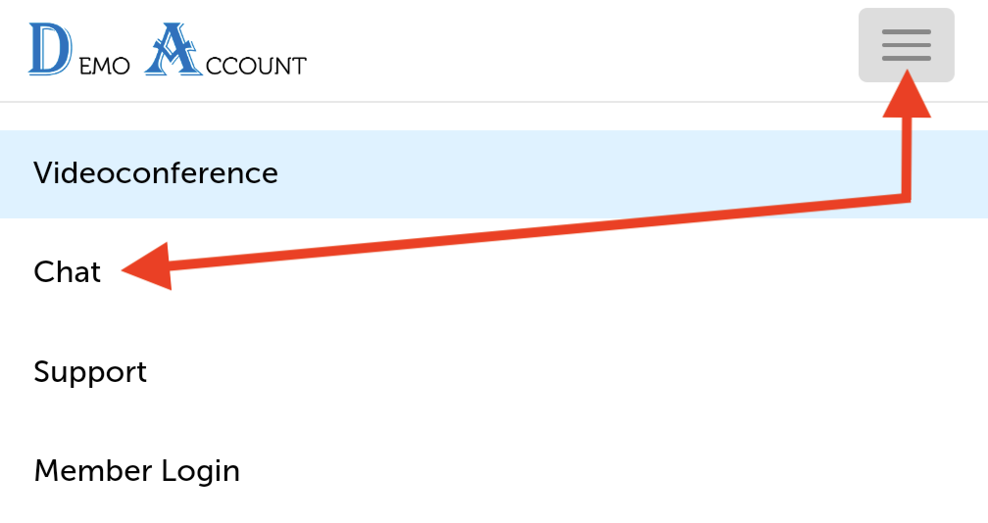988x523 pixels.
Task: Navigate to Chat below Videoconference
Action: click(x=68, y=272)
